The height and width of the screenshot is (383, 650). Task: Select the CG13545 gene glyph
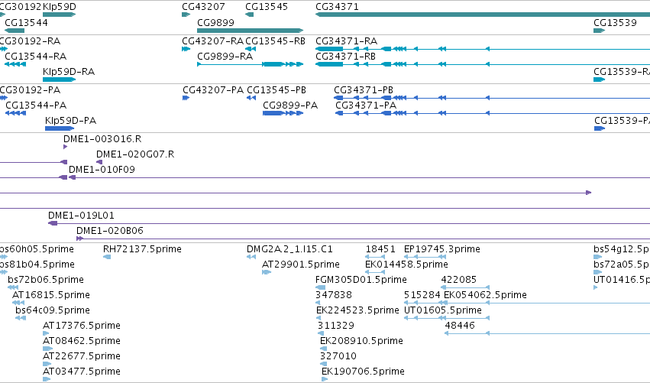pyautogui.click(x=249, y=15)
